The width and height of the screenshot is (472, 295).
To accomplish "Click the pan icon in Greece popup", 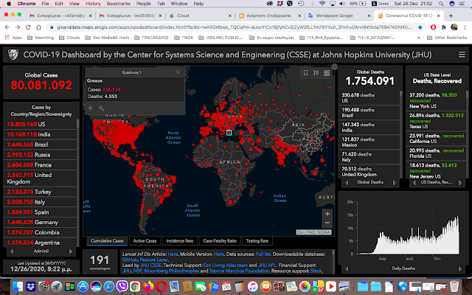I will coord(90,108).
